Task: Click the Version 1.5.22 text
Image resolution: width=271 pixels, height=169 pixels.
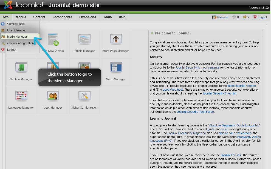Action: point(259,8)
